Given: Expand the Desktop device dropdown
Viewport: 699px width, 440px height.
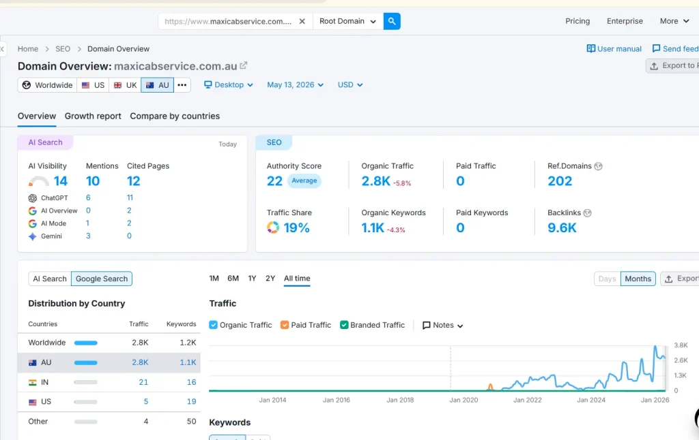Looking at the screenshot, I should [228, 84].
